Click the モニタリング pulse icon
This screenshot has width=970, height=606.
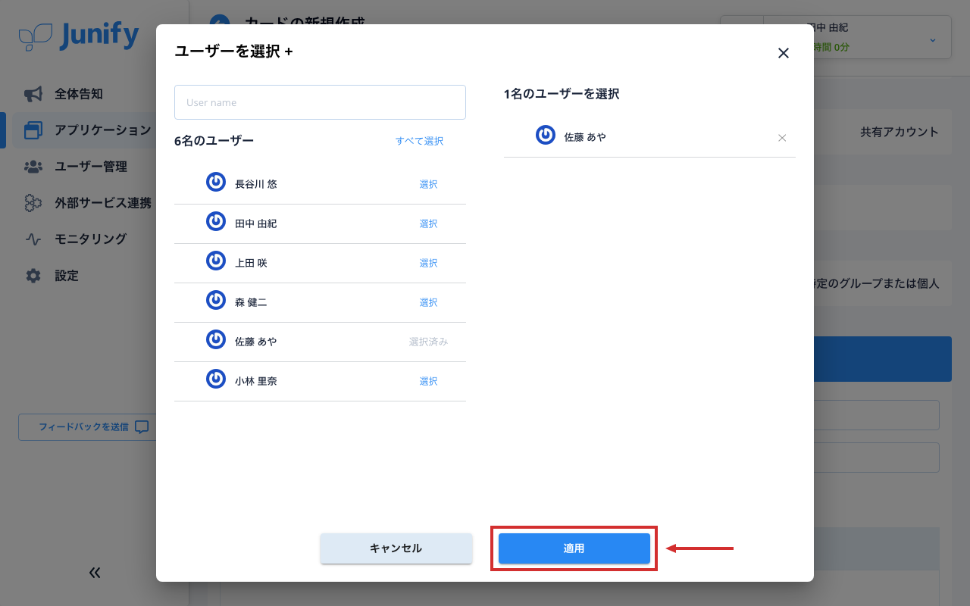click(33, 239)
